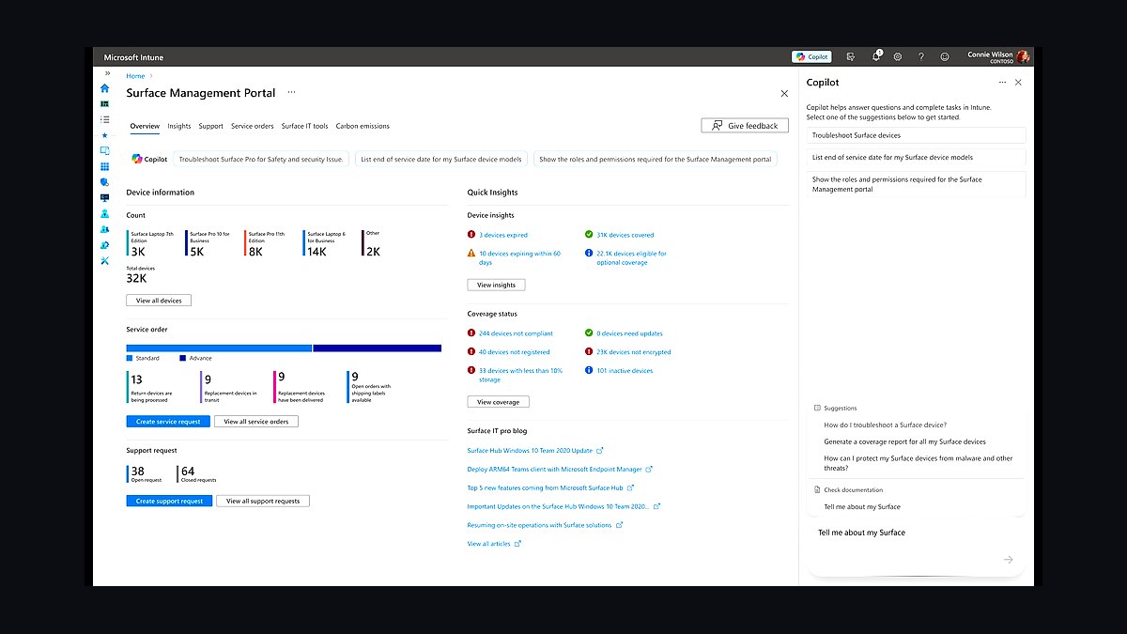Expand the collapsed left navigation menu
Image resolution: width=1127 pixels, height=634 pixels.
click(107, 73)
